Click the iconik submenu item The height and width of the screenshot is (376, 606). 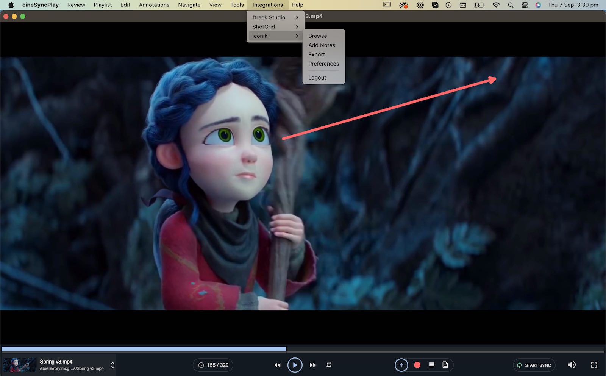coord(275,36)
